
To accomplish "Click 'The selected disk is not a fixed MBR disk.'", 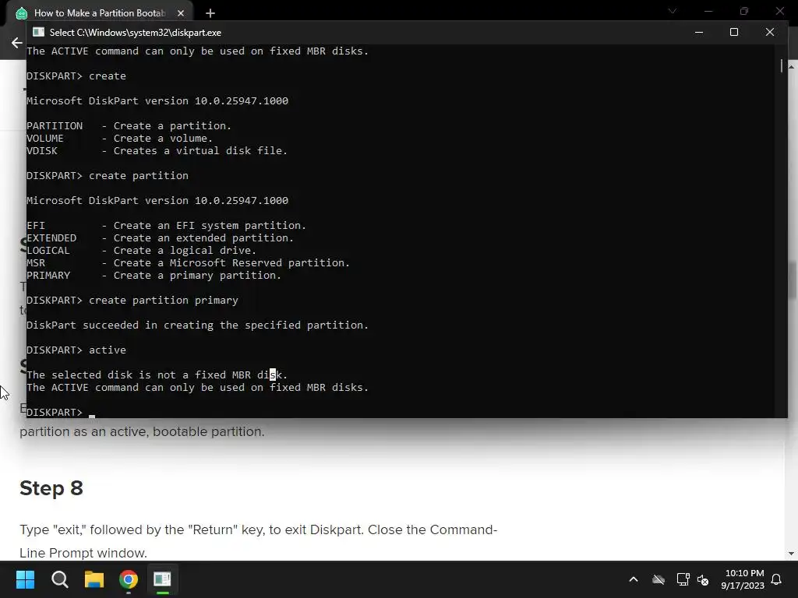I will click(x=157, y=375).
